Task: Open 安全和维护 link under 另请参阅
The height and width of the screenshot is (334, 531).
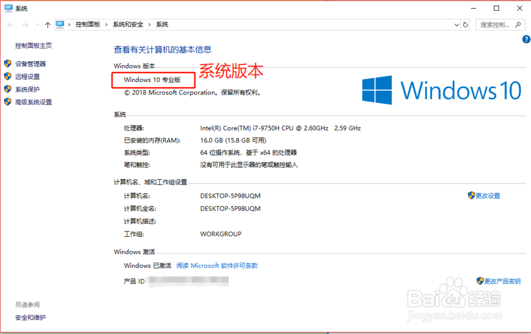Action: tap(30, 318)
